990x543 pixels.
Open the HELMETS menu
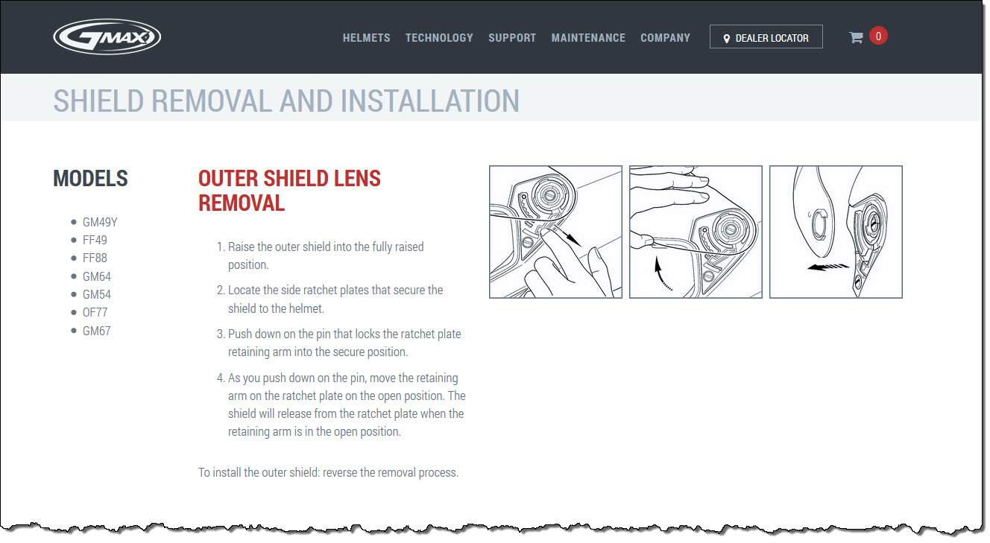point(366,38)
